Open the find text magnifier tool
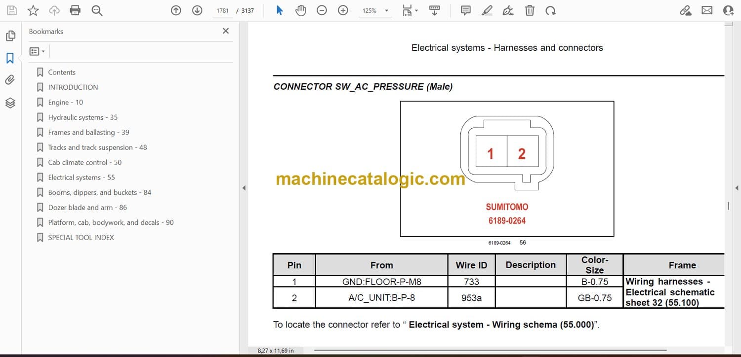Screen dimensions: 741x357 [97, 10]
